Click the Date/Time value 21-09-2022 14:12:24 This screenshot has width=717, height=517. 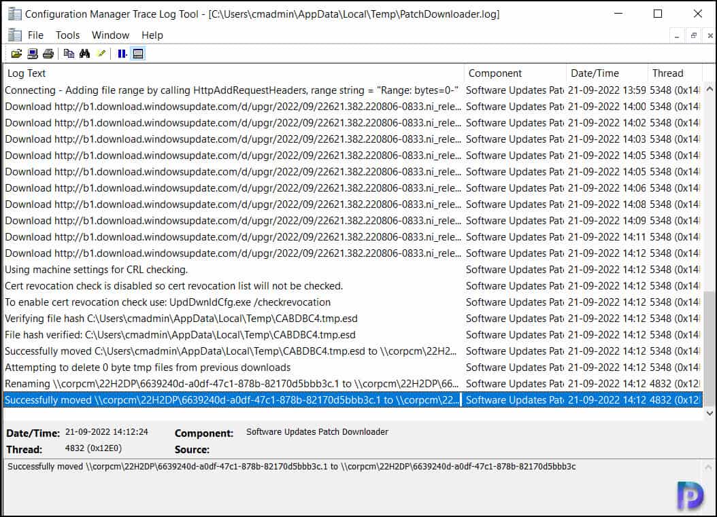pos(107,432)
